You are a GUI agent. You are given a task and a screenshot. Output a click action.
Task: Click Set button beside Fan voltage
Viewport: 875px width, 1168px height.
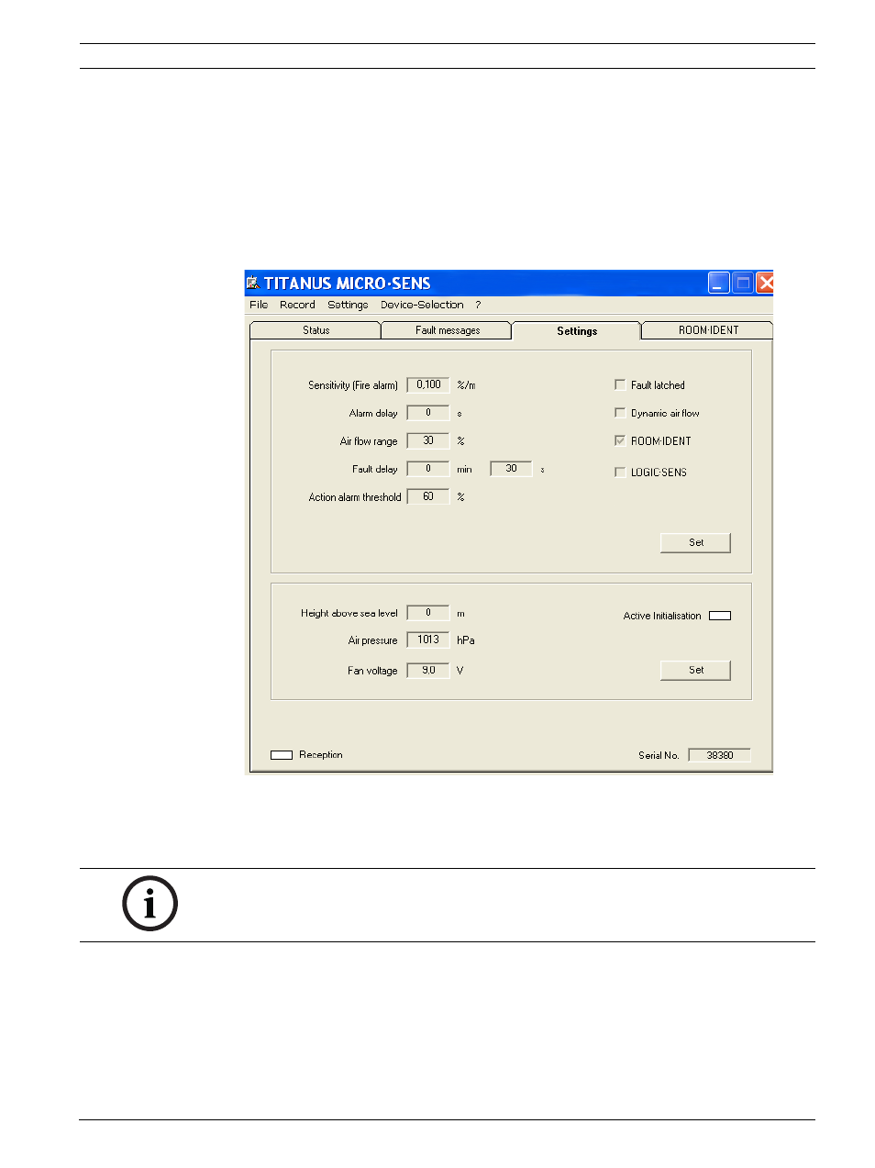[695, 671]
